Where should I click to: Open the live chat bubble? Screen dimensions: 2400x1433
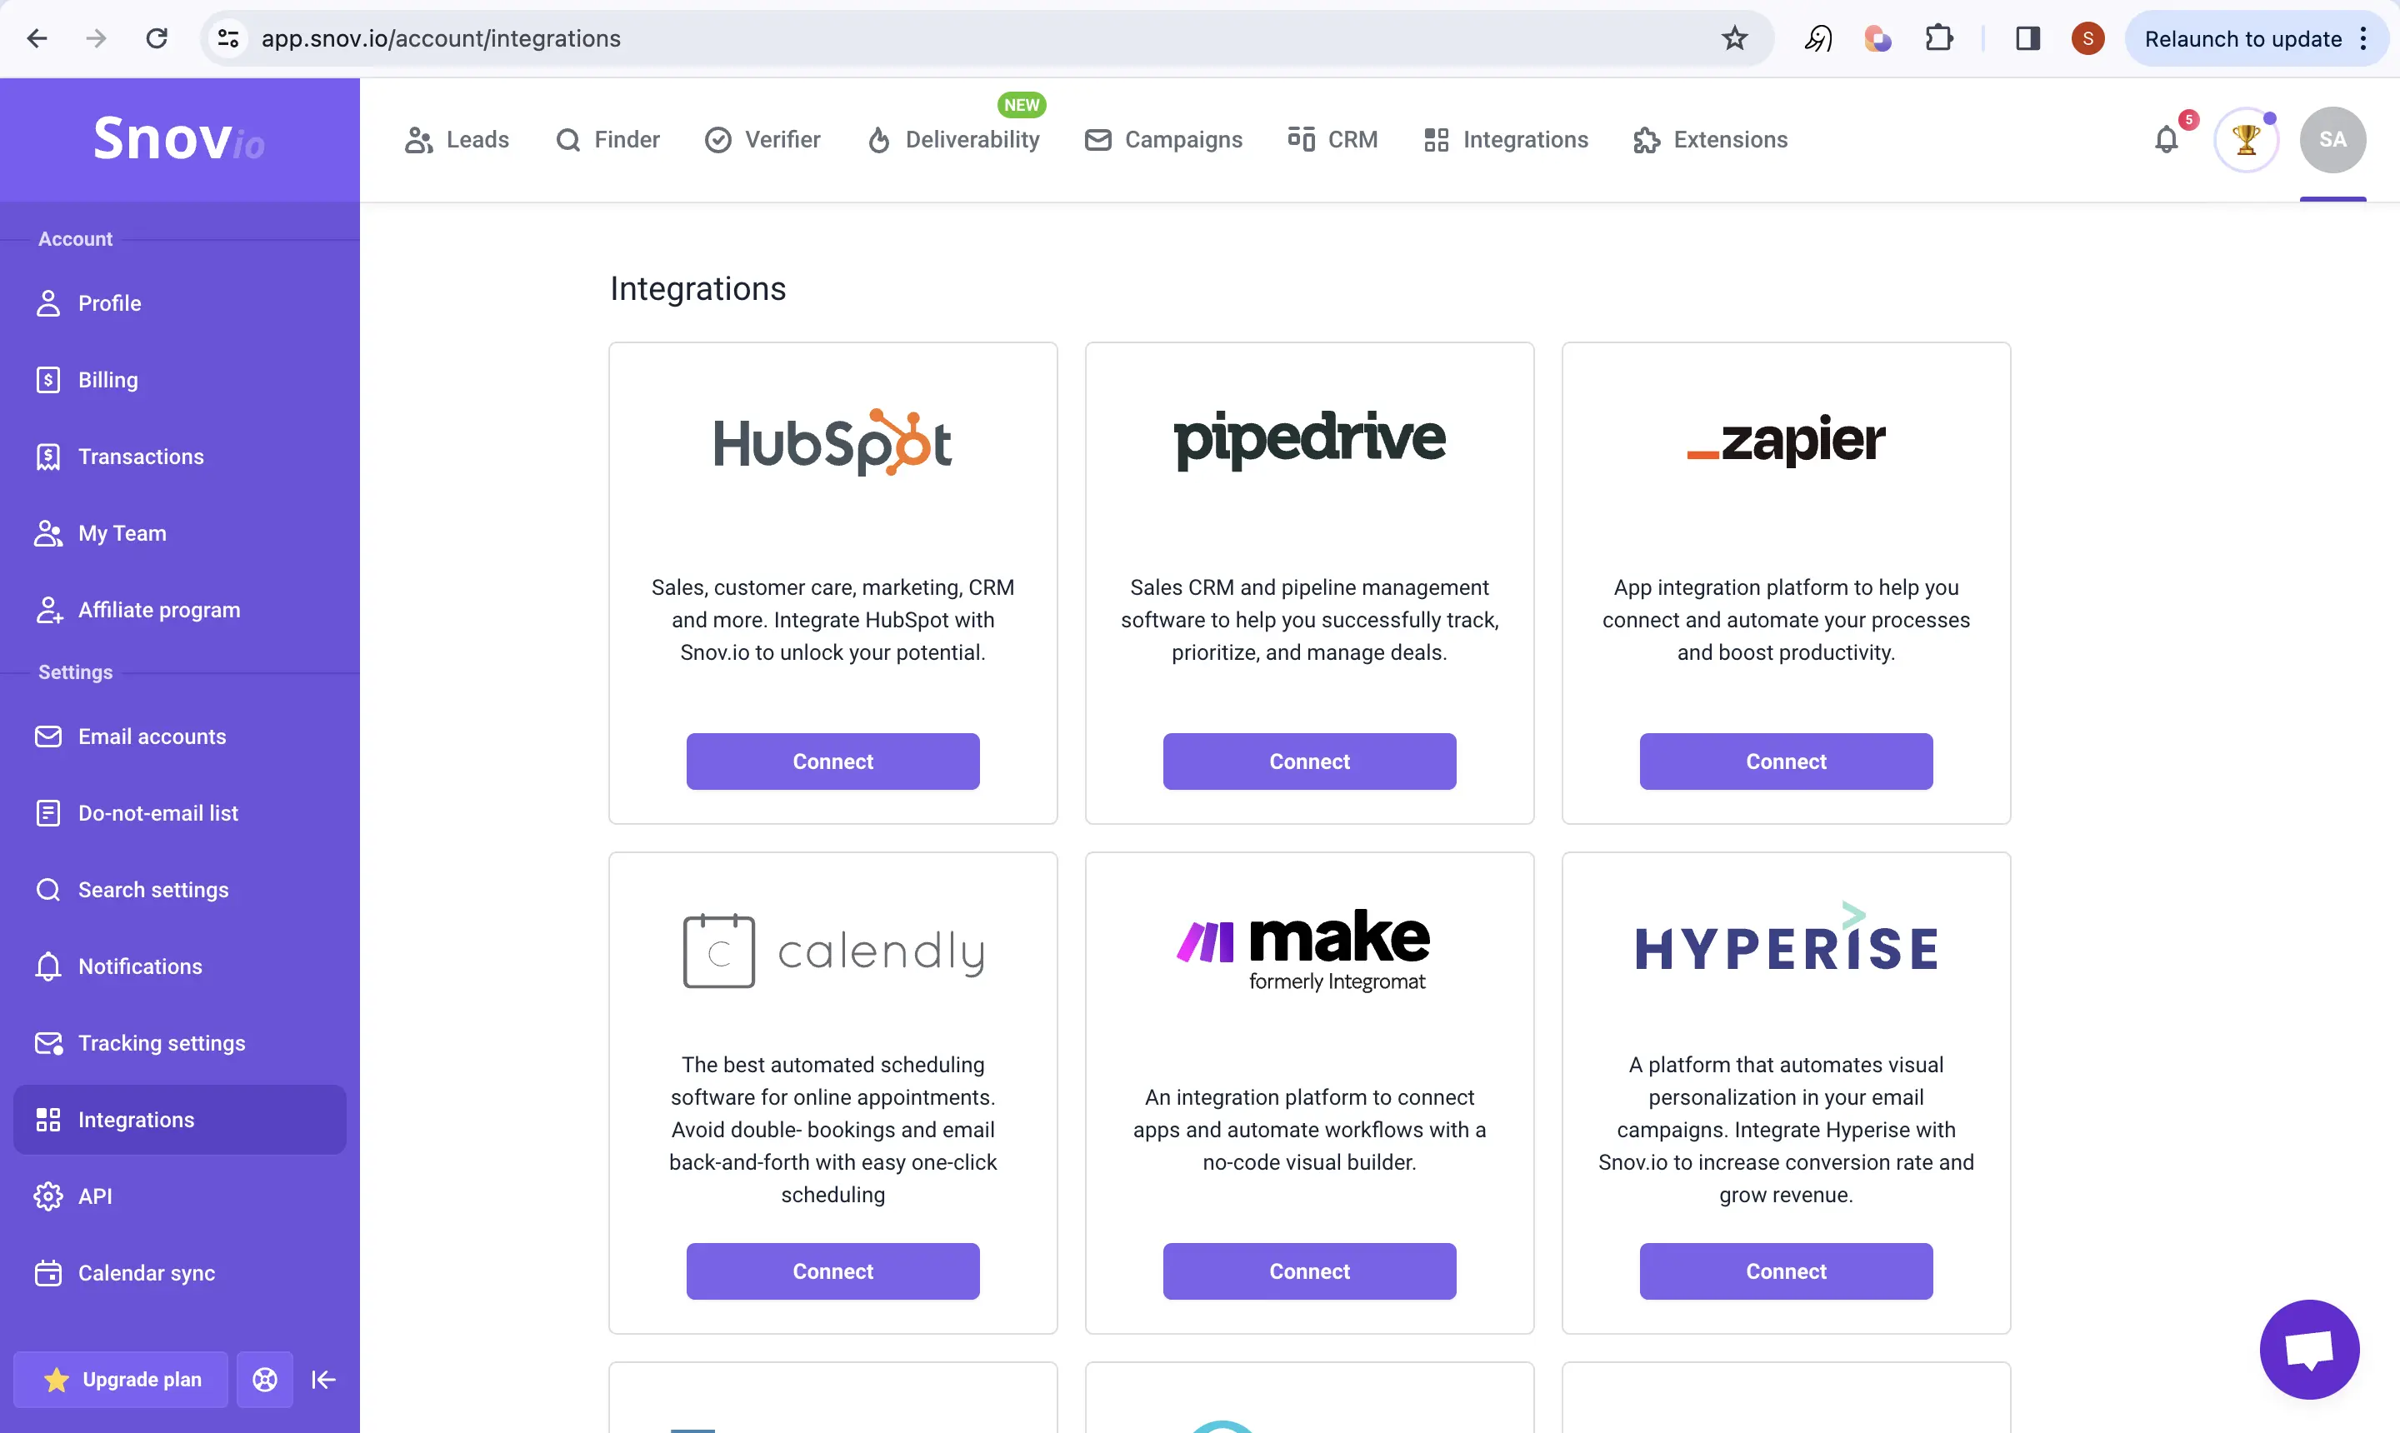point(2308,1348)
